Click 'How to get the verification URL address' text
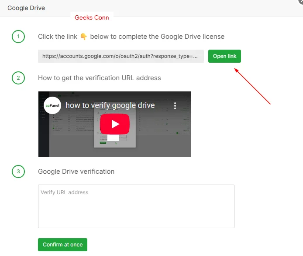The width and height of the screenshot is (303, 256). pyautogui.click(x=99, y=78)
